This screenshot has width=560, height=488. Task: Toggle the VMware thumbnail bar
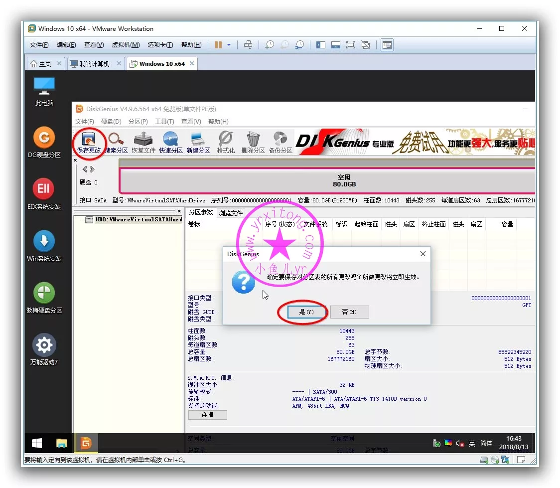[x=336, y=45]
